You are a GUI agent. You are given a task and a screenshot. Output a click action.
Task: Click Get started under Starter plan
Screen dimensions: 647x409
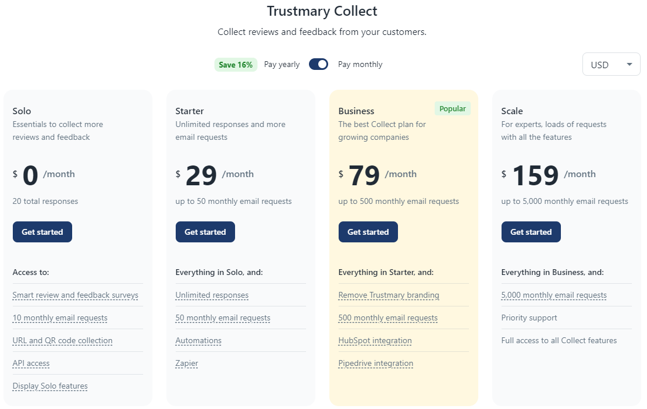(205, 232)
